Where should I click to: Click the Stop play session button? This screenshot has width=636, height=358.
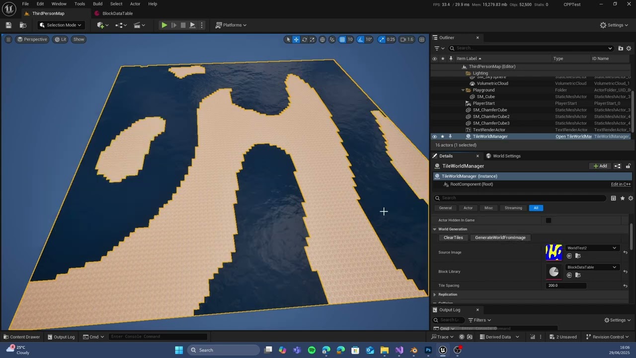183,25
